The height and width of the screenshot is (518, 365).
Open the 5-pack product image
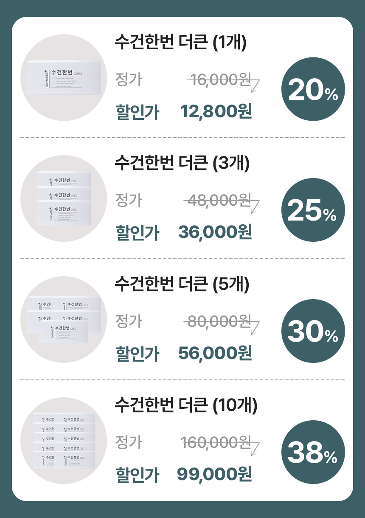point(64,320)
